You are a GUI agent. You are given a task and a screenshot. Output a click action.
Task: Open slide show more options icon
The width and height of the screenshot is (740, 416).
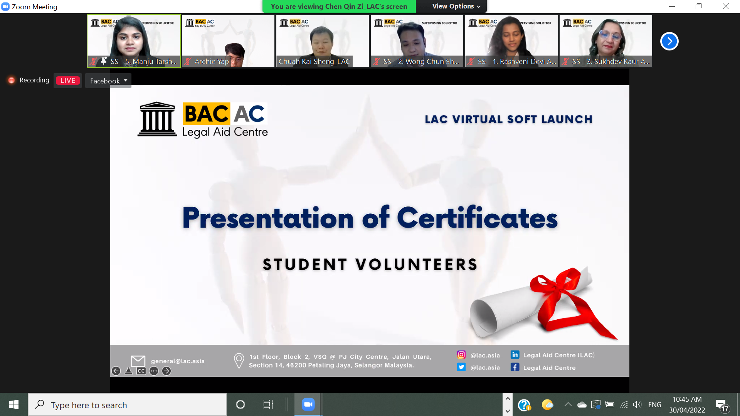[154, 371]
